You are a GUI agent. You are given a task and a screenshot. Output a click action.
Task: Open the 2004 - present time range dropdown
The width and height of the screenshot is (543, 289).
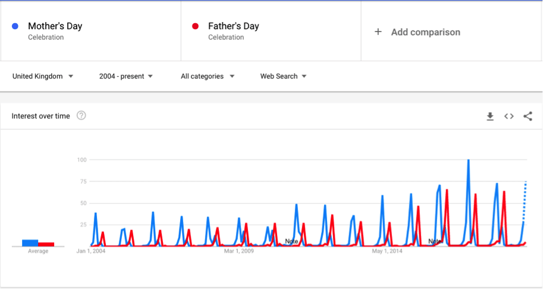[x=126, y=76]
